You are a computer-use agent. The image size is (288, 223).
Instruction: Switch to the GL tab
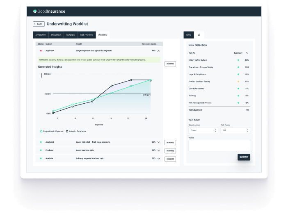point(199,35)
